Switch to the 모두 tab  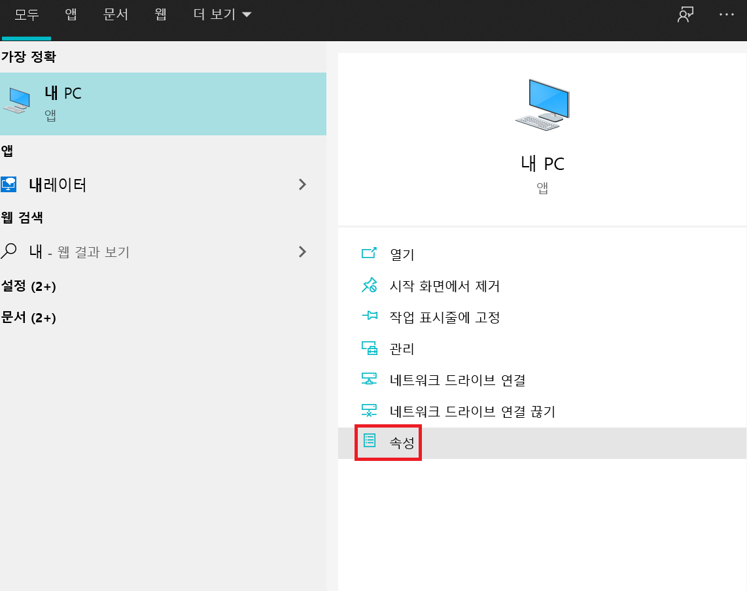tap(26, 15)
